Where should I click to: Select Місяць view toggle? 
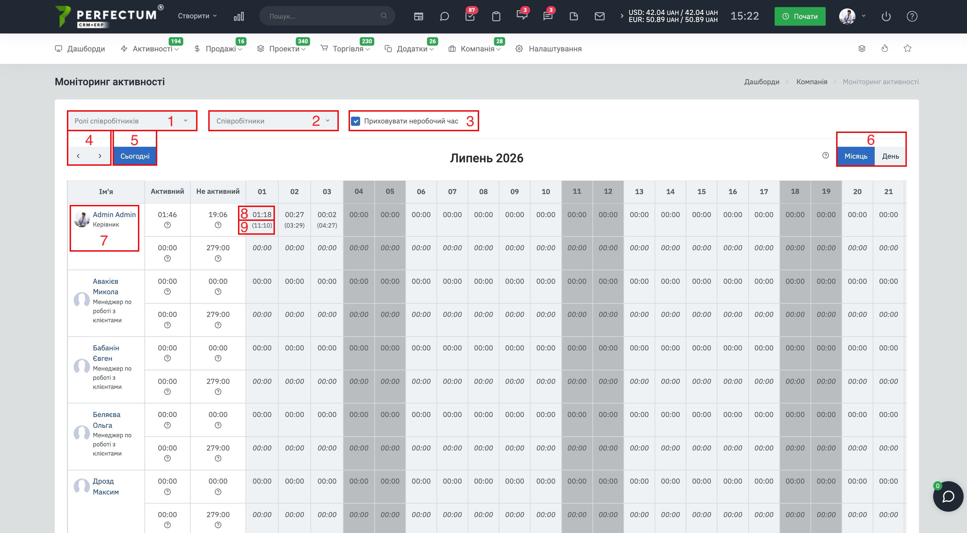pos(856,156)
